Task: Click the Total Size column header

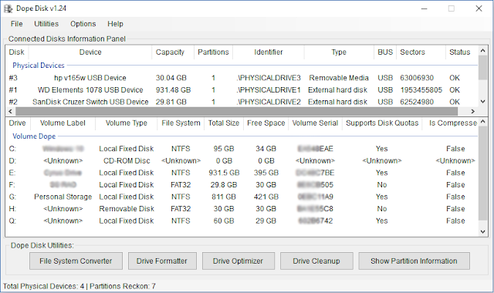Action: 224,123
